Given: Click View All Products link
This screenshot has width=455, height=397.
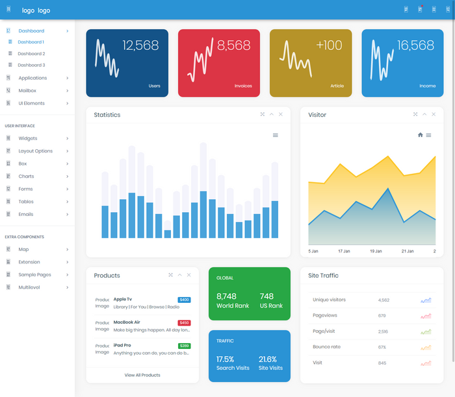Looking at the screenshot, I should (142, 375).
